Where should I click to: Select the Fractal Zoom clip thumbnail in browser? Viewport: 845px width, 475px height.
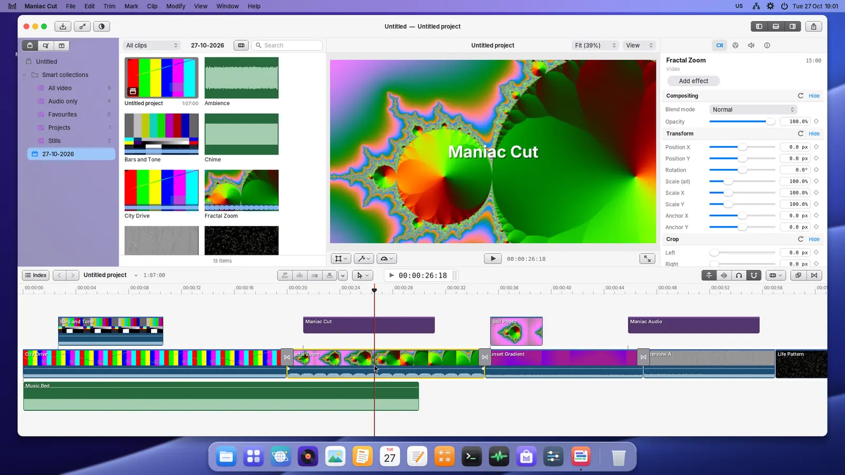[241, 191]
